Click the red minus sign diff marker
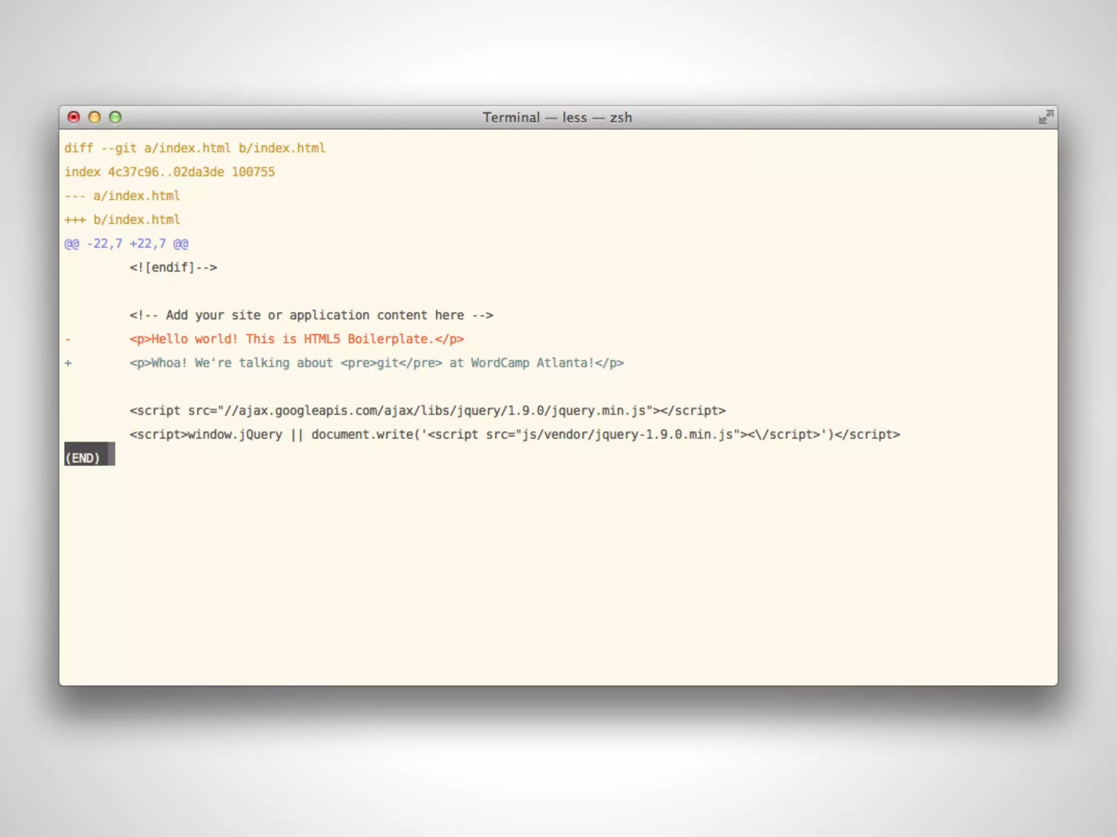Screen dimensions: 1117x837 pyautogui.click(x=68, y=339)
